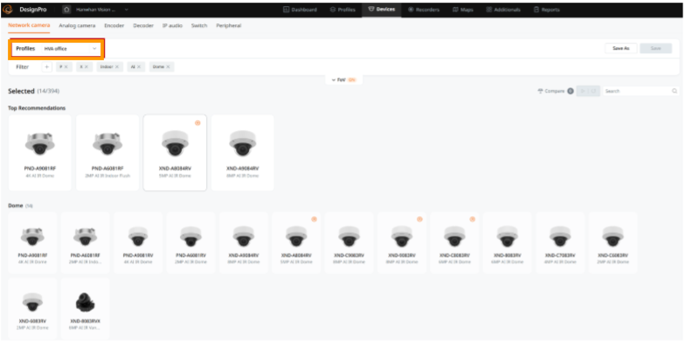Viewport: 685px width, 344px height.
Task: Switch to the IP audio tab
Action: 172,26
